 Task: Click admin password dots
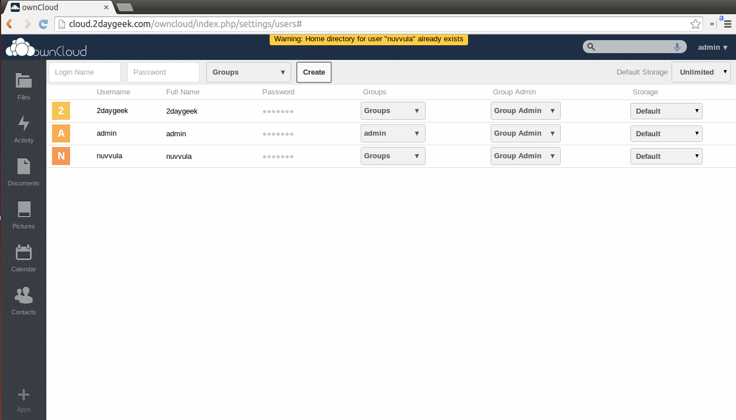(278, 134)
